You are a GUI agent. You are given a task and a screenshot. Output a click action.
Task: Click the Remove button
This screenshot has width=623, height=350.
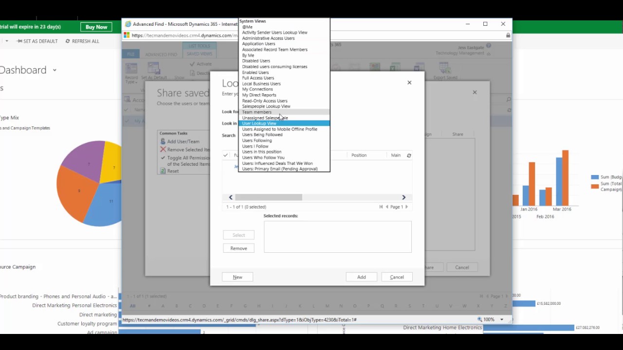coord(238,248)
